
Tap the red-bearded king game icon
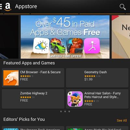tap(75, 45)
